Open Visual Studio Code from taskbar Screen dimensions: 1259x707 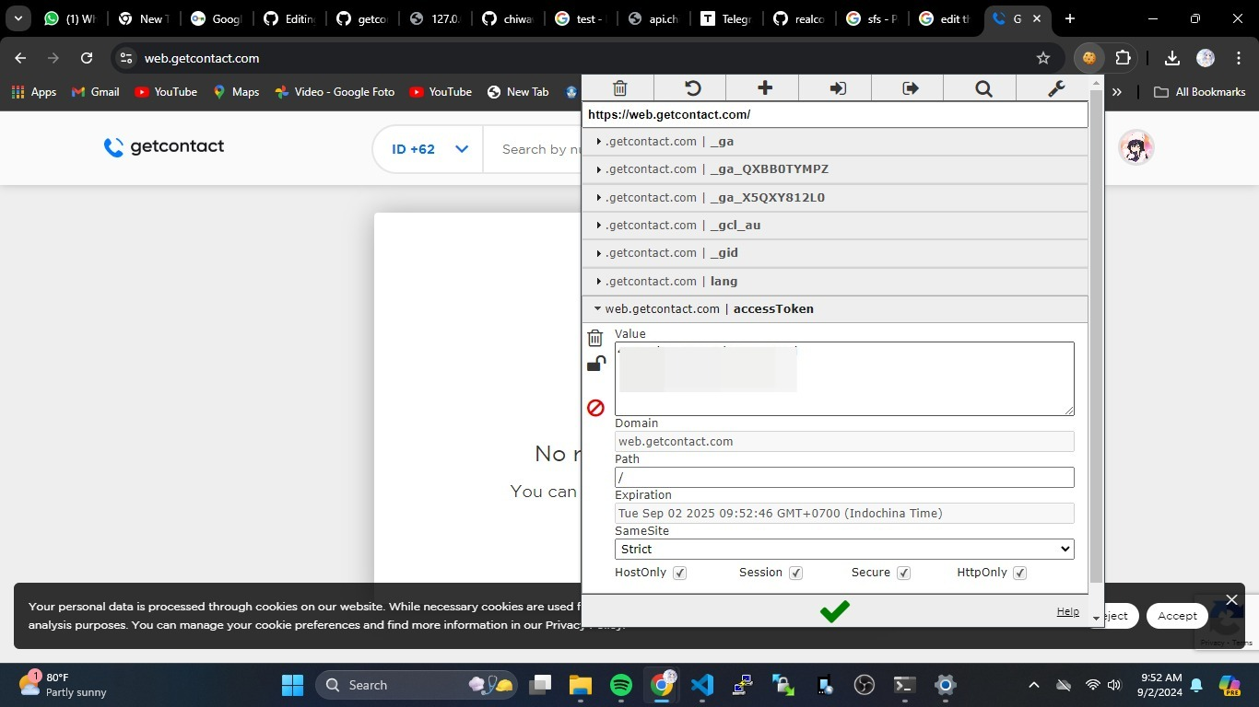coord(702,685)
